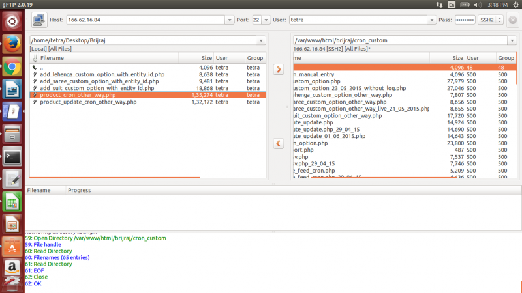The image size is (522, 293).
Task: Click parent directory '..' icon in local list
Action: (35, 68)
